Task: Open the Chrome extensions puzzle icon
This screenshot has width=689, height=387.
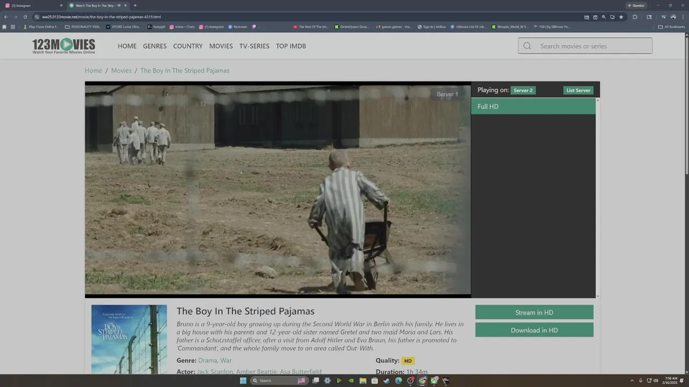Action: coord(635,17)
